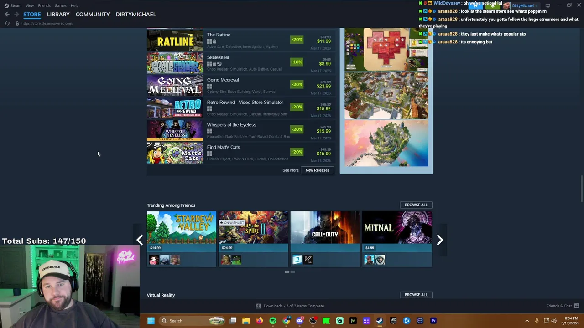Open Adobe Premiere Pro from taskbar
The height and width of the screenshot is (328, 584).
coord(433,321)
